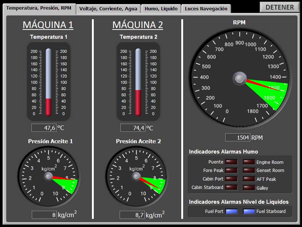Screen dimensions: 302x227
Task: Toggle the Fuel Starboard level indicator
Action: click(x=249, y=211)
